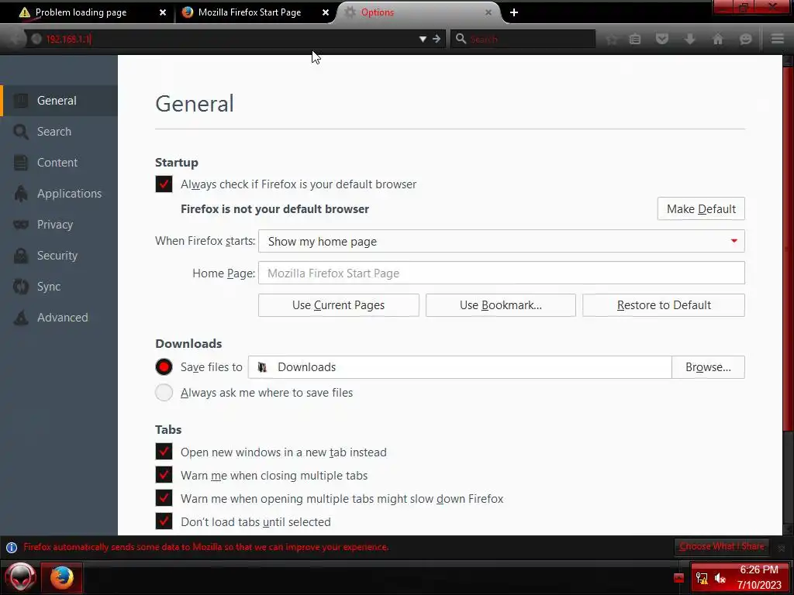Dismiss the data notification bar

tap(782, 548)
